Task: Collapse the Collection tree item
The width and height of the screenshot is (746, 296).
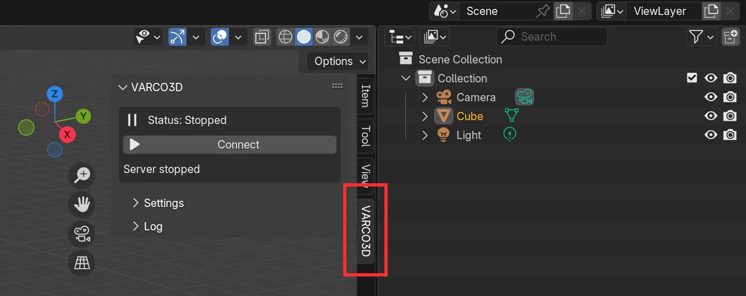Action: [406, 79]
